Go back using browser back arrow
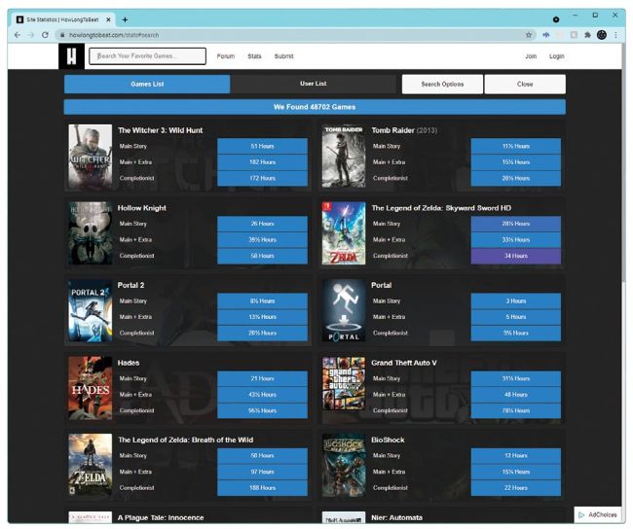The height and width of the screenshot is (529, 633). (17, 35)
